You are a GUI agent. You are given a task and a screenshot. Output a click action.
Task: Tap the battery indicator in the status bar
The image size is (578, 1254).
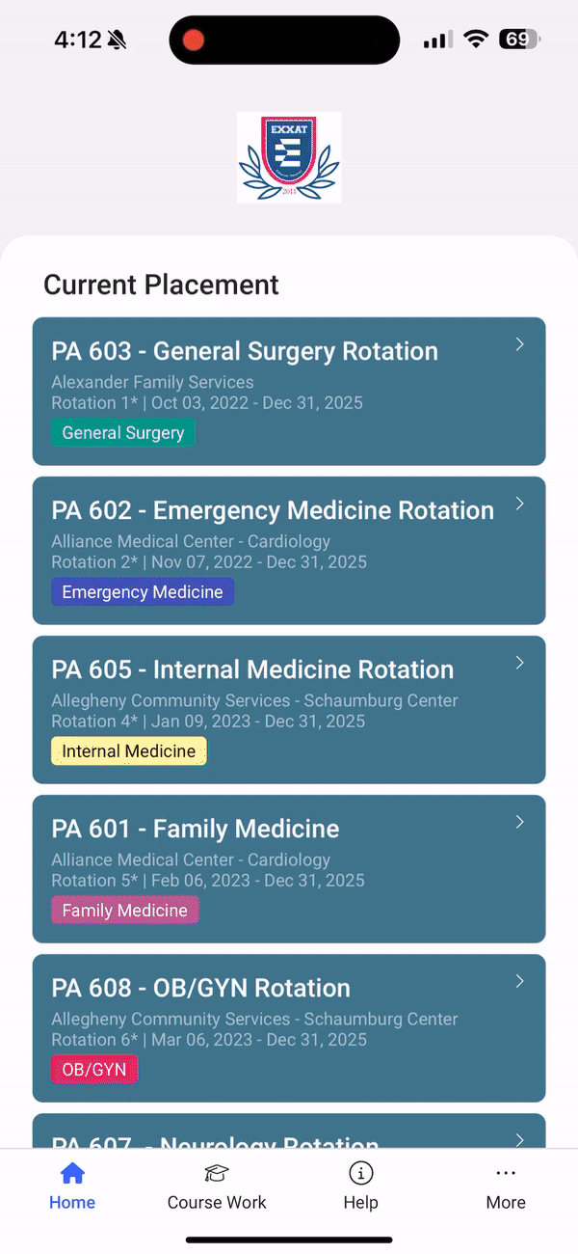[519, 39]
